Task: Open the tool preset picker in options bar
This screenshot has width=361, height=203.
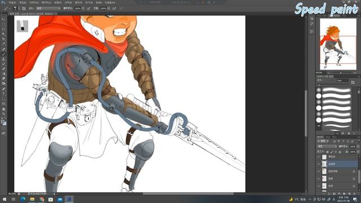Action: click(x=6, y=8)
